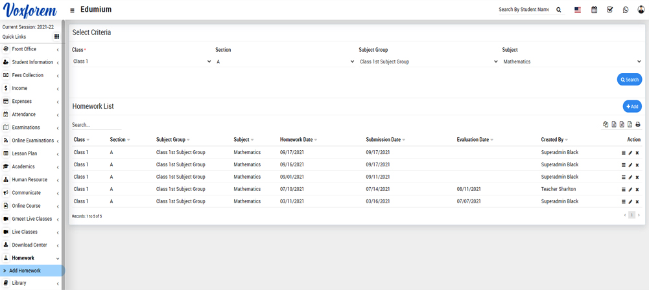Click the blue Search button

[629, 80]
